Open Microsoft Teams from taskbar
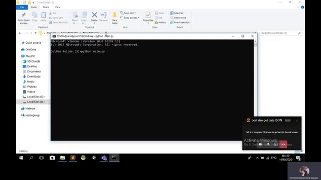The height and width of the screenshot is (180, 321). point(104,158)
